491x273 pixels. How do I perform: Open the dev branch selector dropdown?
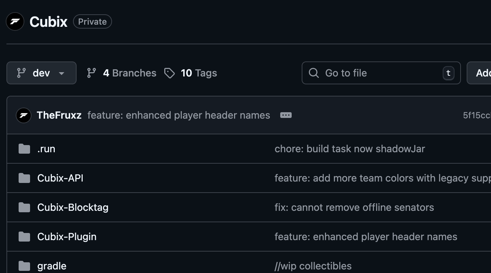tap(42, 73)
